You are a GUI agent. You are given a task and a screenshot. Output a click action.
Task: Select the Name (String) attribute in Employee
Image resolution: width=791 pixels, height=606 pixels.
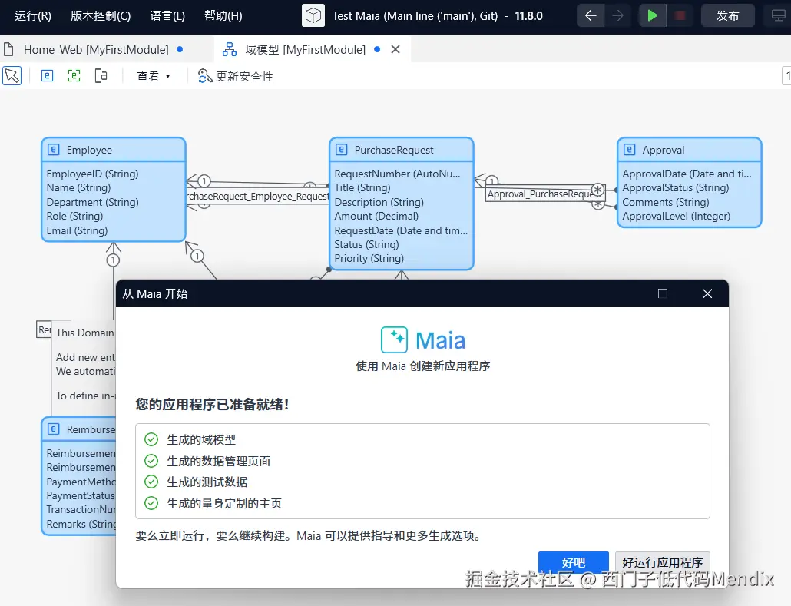point(78,187)
